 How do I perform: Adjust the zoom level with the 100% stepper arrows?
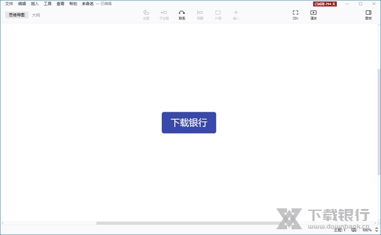pos(377,230)
